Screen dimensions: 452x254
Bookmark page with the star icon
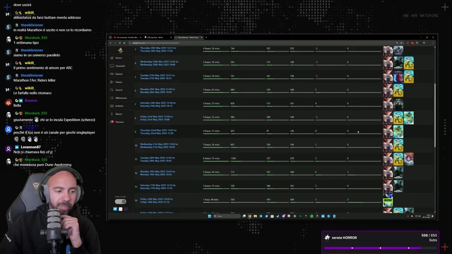(x=402, y=43)
